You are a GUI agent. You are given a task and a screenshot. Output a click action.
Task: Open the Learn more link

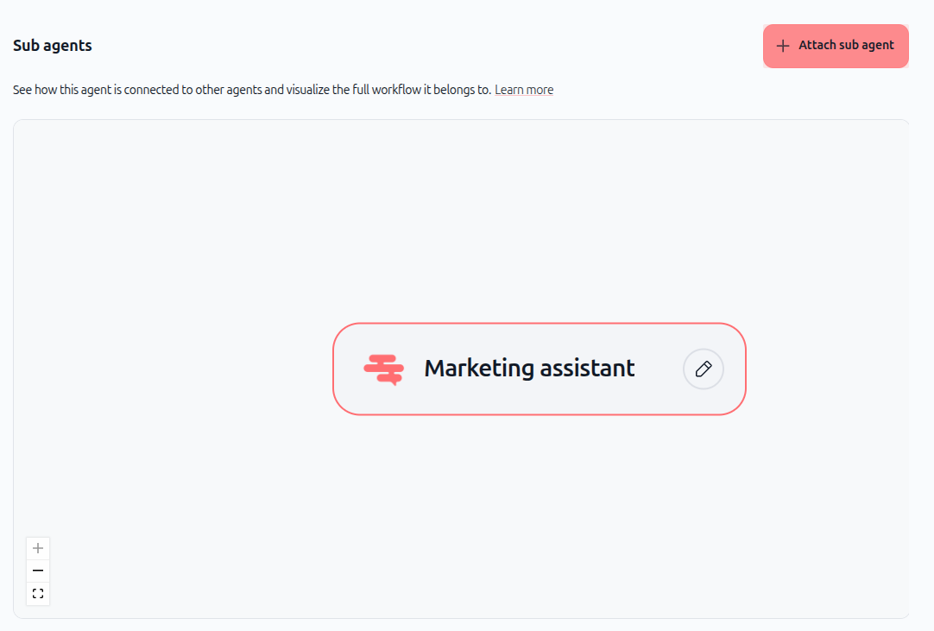(524, 90)
